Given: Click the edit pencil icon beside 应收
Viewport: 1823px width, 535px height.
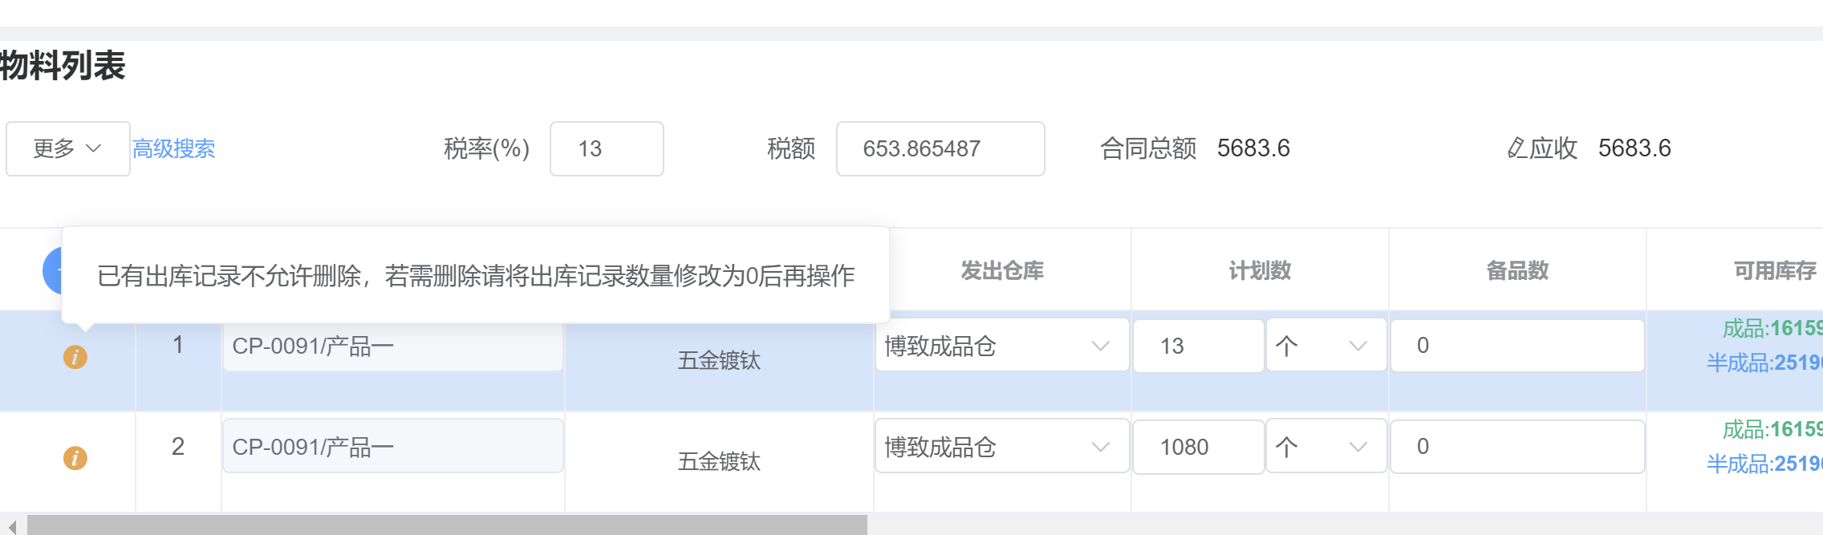Looking at the screenshot, I should click(x=1516, y=148).
